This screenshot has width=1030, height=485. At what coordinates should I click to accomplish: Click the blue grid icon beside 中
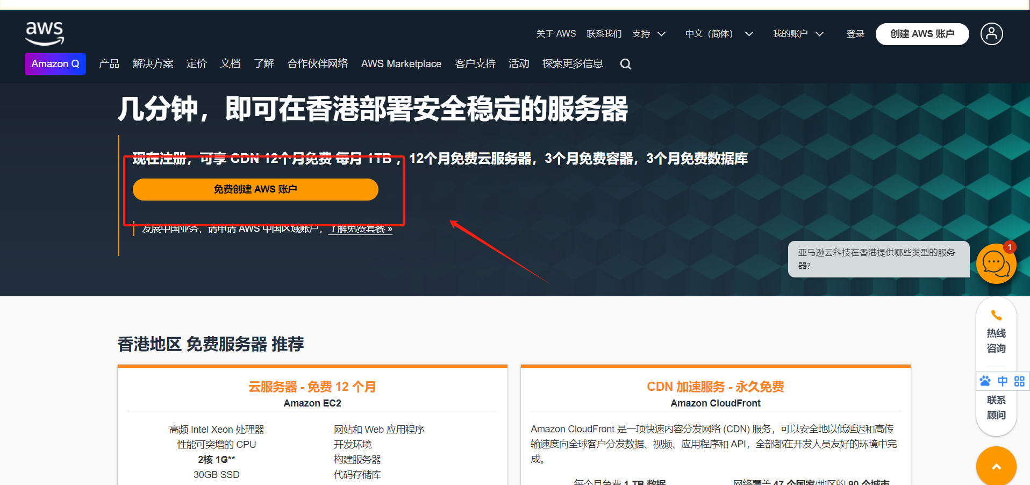pos(1019,381)
